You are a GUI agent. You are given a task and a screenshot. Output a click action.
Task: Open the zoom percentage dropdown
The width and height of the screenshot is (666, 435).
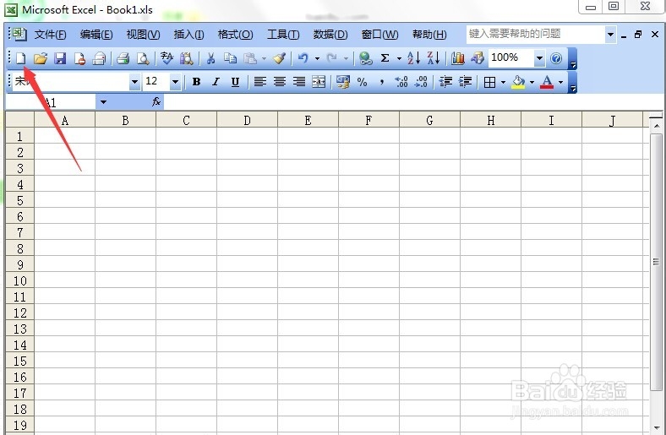click(539, 58)
